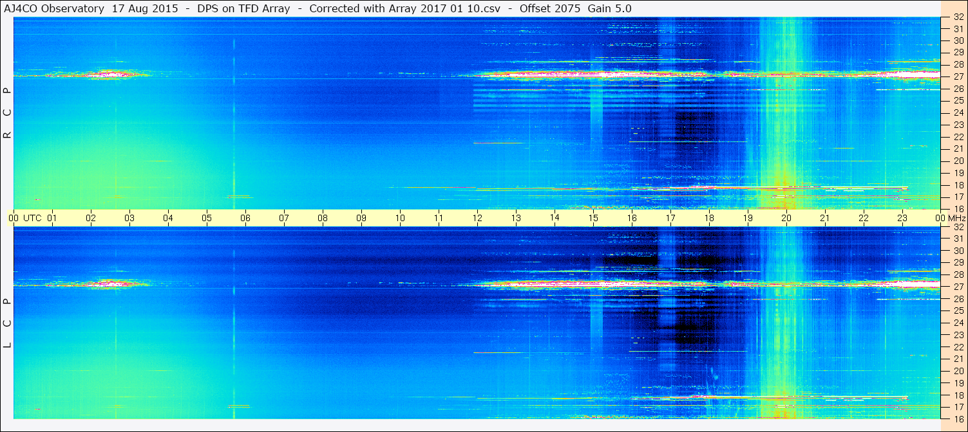The image size is (968, 432).
Task: Click the 09 UTC hour marker
Action: point(361,218)
